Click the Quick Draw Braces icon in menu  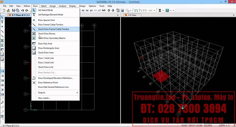(x=34, y=34)
